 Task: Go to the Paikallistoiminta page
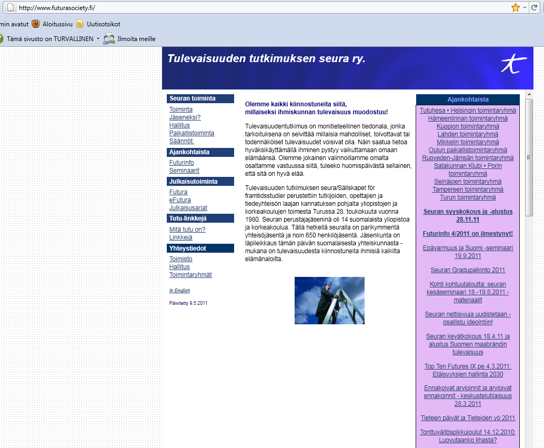click(192, 133)
